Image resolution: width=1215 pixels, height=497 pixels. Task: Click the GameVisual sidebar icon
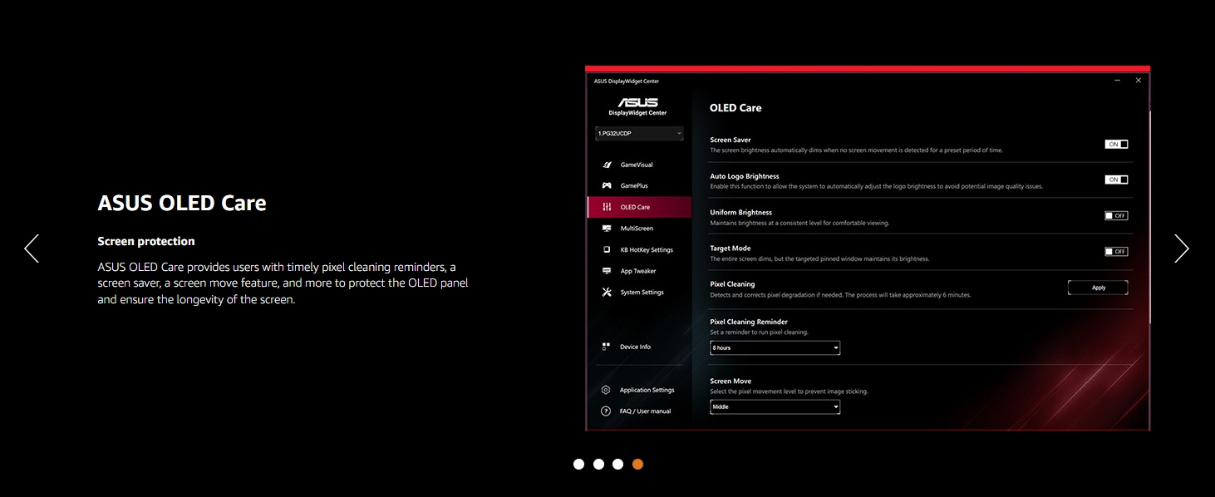click(607, 165)
